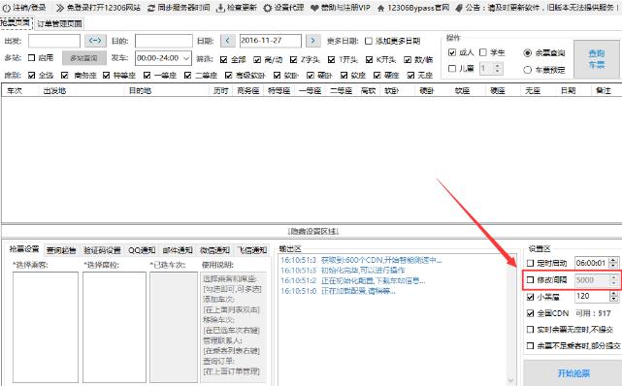
Task: Click the *选择乘客 list box
Action: coord(46,328)
